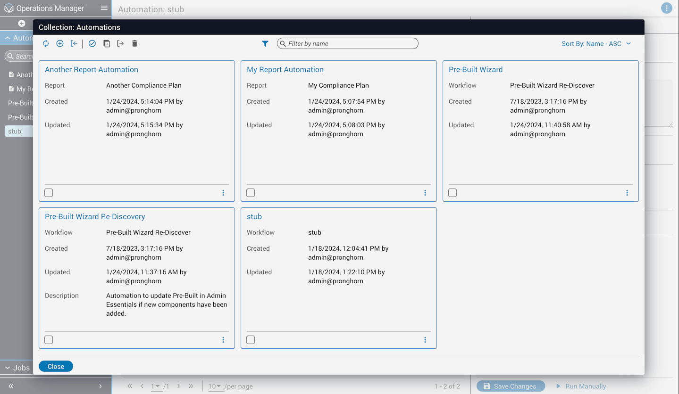Open the stub card's three-dot menu
This screenshot has height=394, width=679.
coord(425,340)
